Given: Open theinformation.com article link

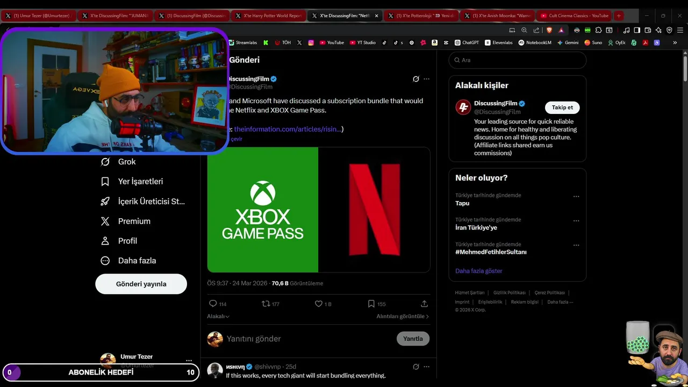Looking at the screenshot, I should 287,129.
